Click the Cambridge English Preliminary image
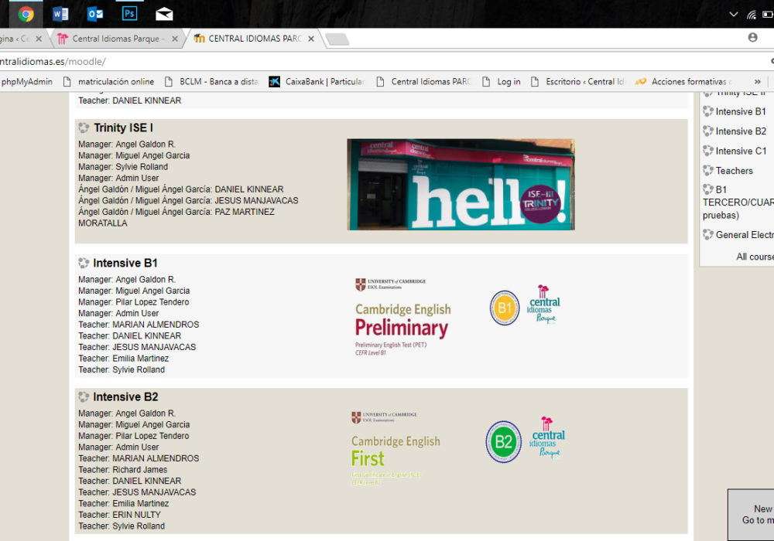Viewport: 774px width, 541px height. coord(402,317)
